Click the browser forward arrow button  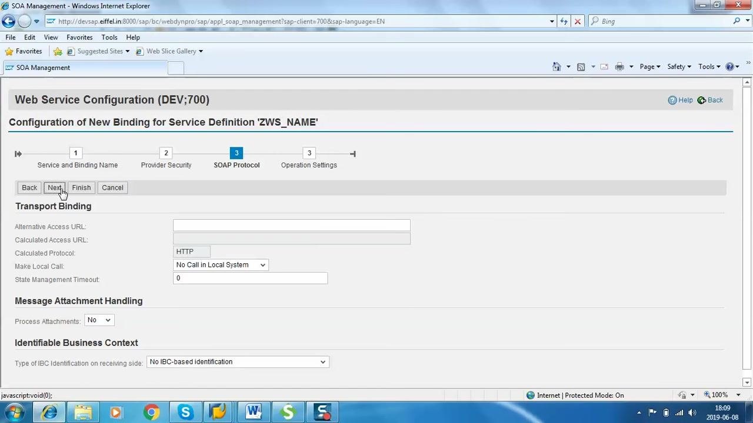tap(24, 21)
